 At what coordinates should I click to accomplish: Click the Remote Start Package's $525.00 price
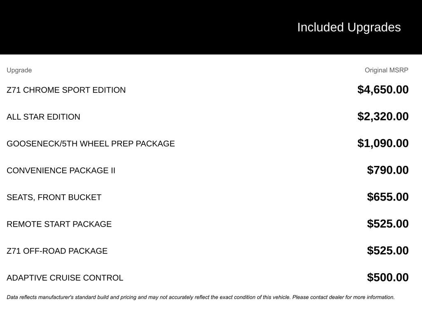[x=388, y=224]
